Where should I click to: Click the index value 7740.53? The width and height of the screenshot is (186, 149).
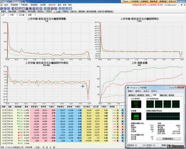[10, 110]
